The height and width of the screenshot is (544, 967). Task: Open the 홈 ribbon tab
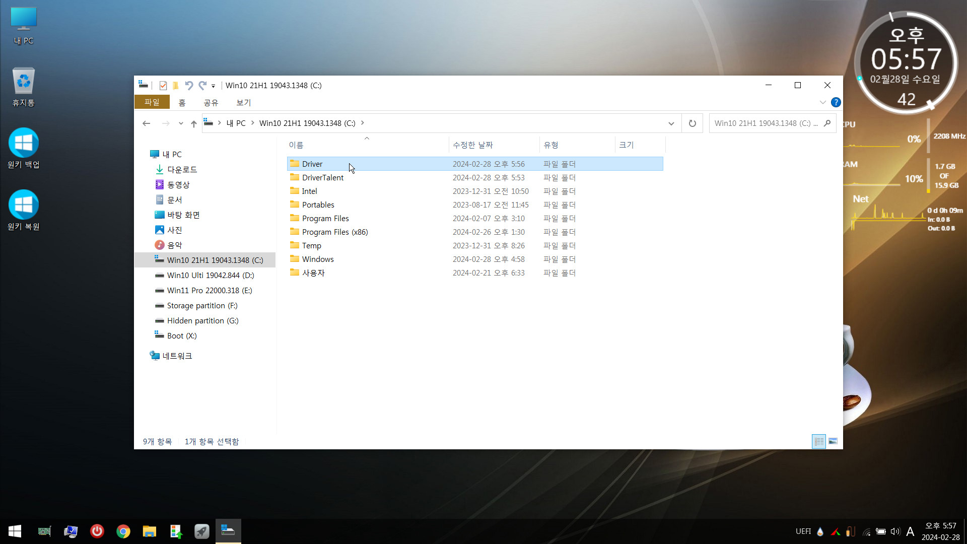coord(182,102)
